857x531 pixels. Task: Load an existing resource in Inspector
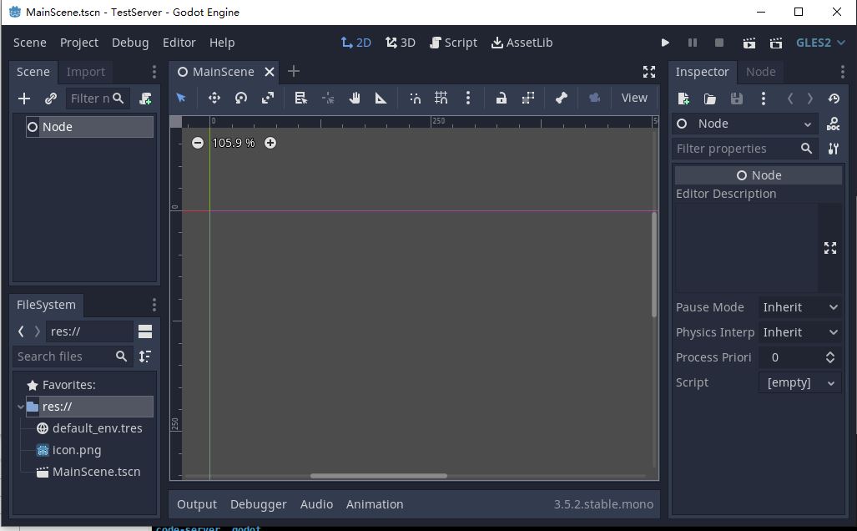(x=710, y=99)
